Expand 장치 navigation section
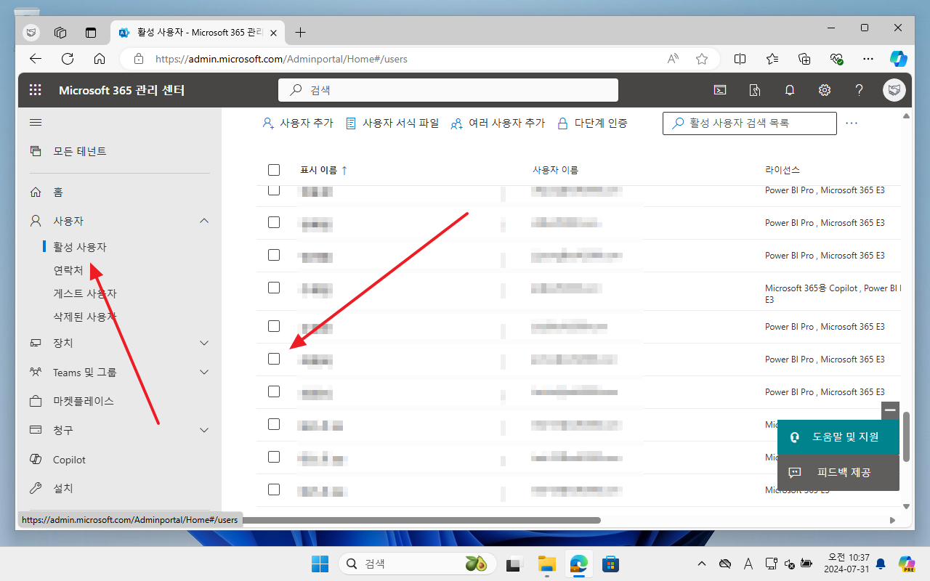 tap(204, 343)
